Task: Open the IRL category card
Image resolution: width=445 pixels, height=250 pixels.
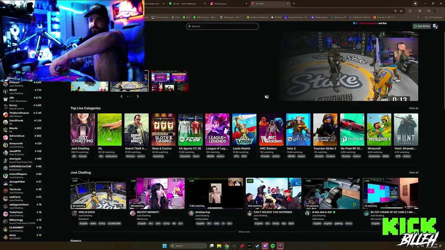Action: pyautogui.click(x=110, y=130)
